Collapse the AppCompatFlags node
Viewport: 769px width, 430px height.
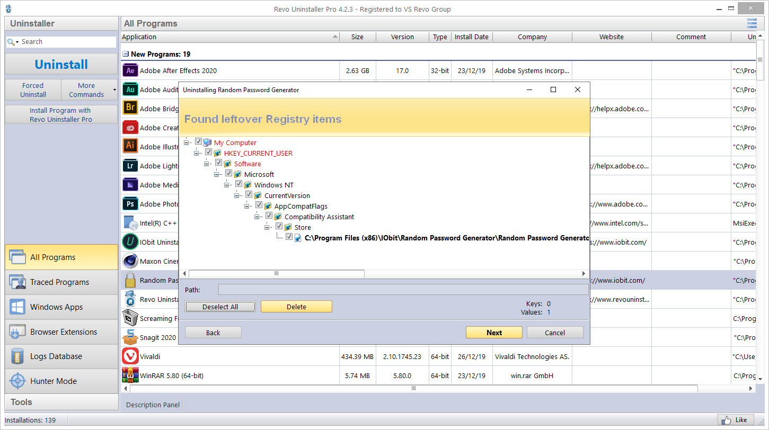[x=246, y=206]
